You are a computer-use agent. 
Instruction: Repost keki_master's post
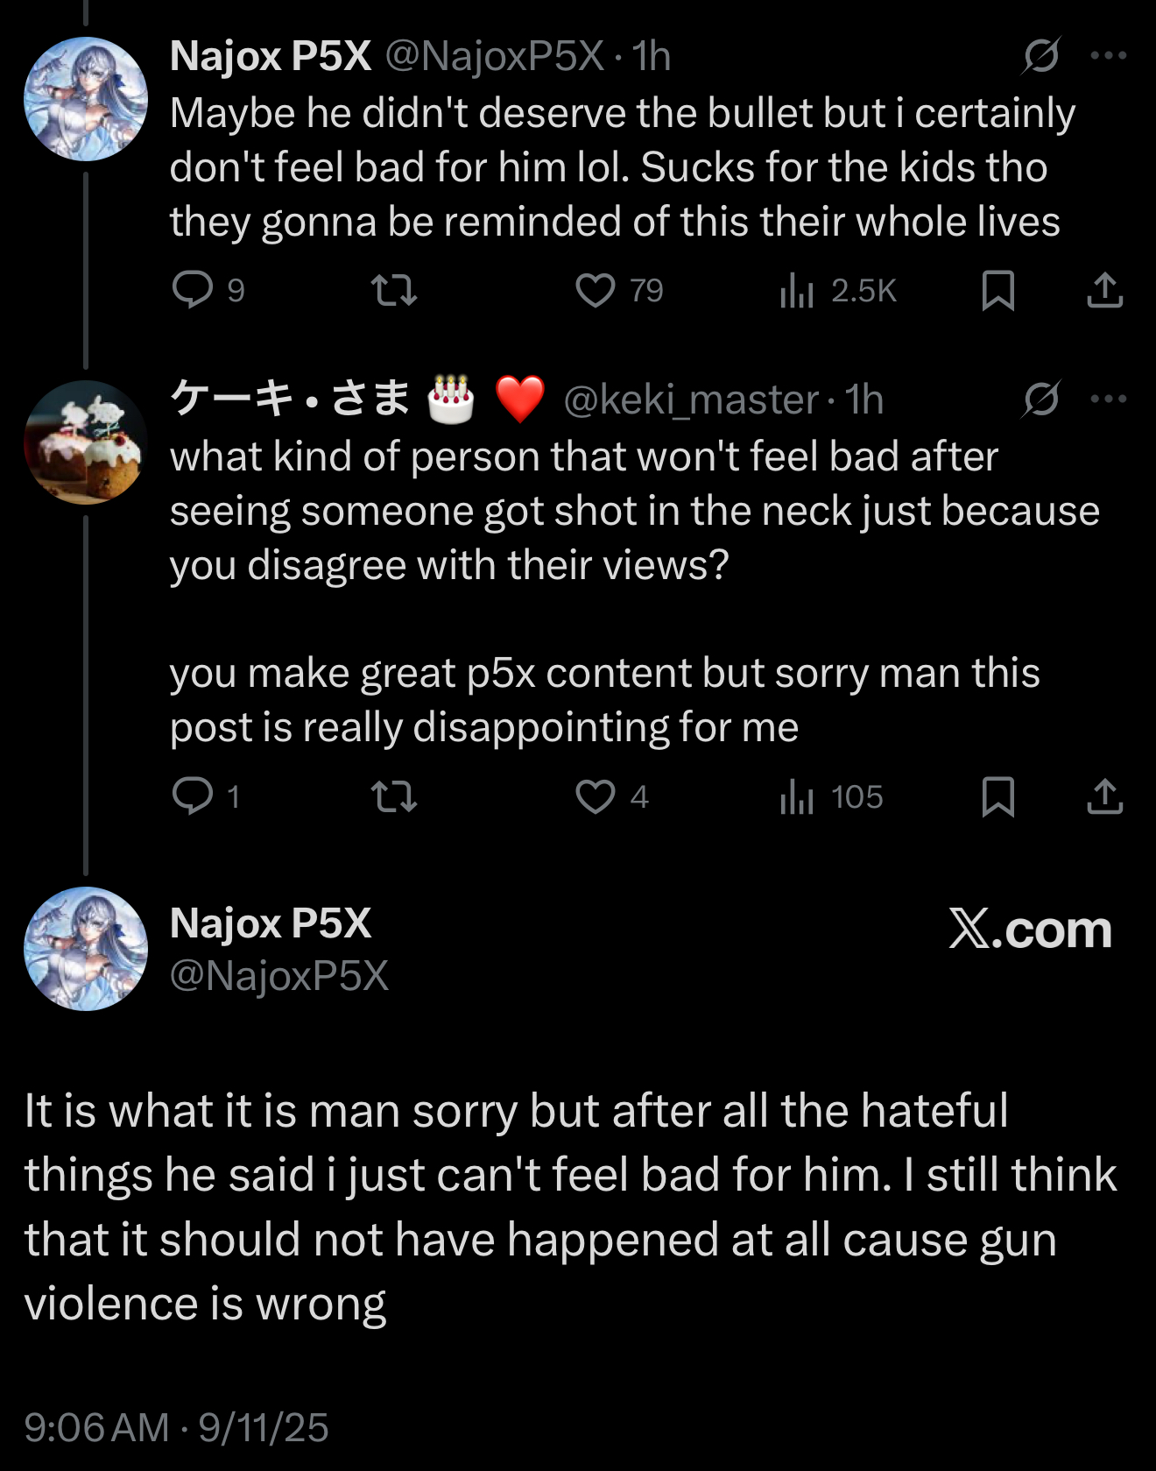394,796
